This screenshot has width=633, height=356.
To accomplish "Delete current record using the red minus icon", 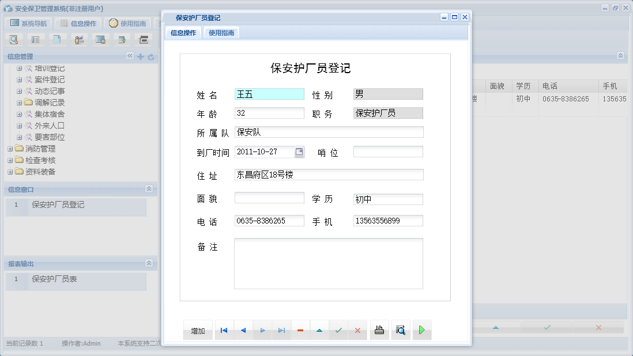I will click(300, 330).
